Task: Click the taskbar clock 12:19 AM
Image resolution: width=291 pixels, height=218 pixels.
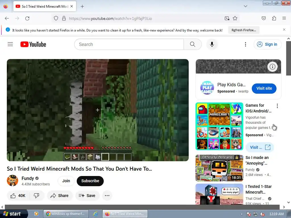Action: pos(276,214)
